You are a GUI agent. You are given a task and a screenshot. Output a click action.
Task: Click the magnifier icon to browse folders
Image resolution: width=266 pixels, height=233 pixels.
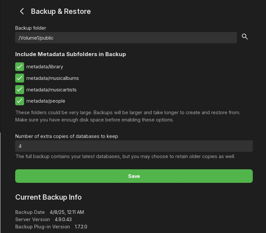pyautogui.click(x=245, y=37)
